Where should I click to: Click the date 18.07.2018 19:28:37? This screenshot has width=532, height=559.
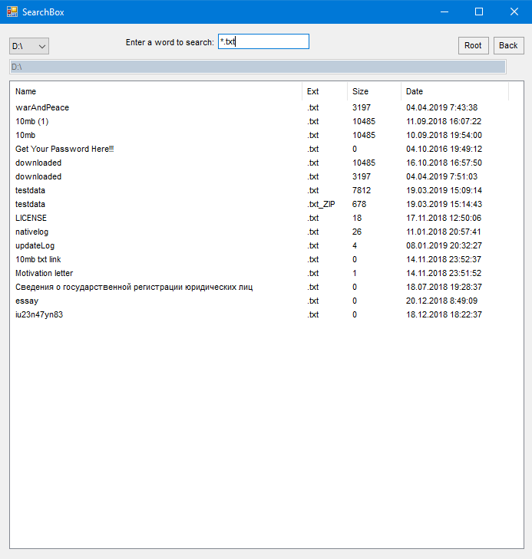(x=444, y=287)
